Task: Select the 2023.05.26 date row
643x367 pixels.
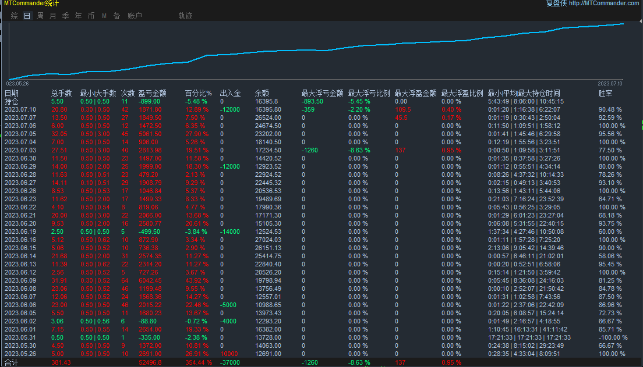Action: (20, 354)
